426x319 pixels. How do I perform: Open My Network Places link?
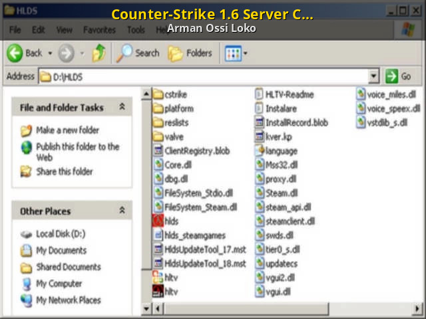tap(68, 300)
